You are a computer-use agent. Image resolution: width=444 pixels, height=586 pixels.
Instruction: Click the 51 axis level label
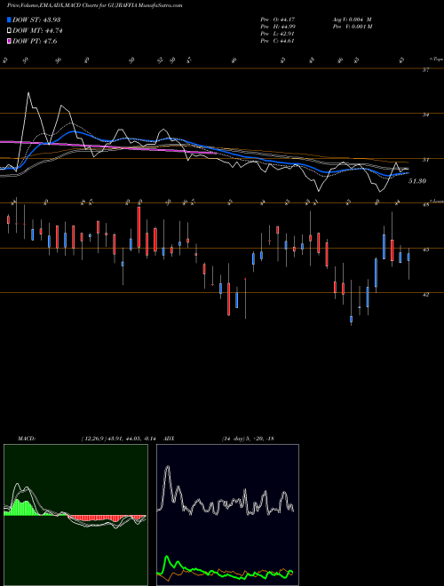tap(425, 160)
